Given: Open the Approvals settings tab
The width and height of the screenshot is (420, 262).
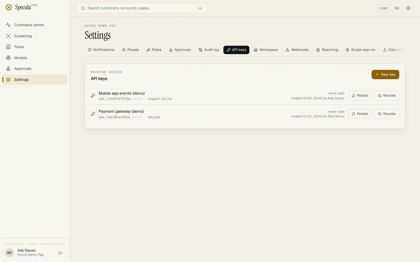Looking at the screenshot, I should (180, 50).
